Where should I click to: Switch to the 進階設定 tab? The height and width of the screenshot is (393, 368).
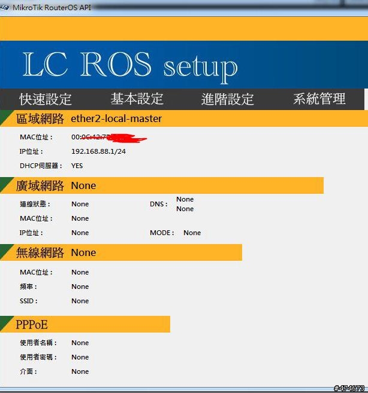point(228,99)
